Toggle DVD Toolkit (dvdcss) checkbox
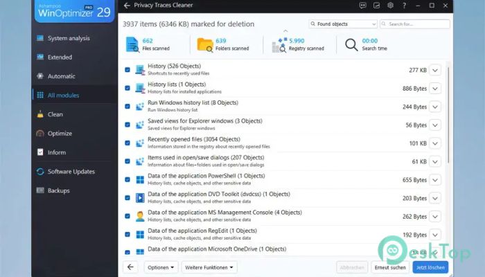485x277 pixels. 127,197
